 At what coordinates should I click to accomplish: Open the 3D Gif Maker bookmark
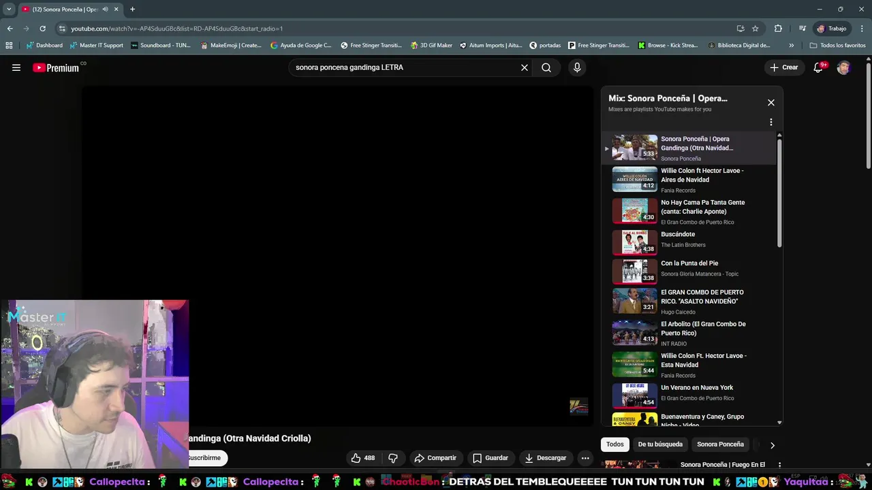coord(432,46)
